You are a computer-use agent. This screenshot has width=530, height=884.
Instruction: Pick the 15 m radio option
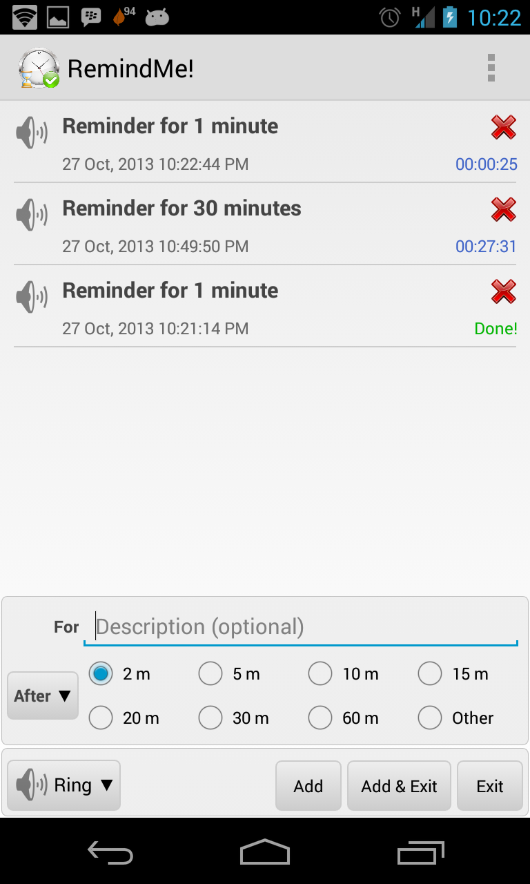pos(430,674)
